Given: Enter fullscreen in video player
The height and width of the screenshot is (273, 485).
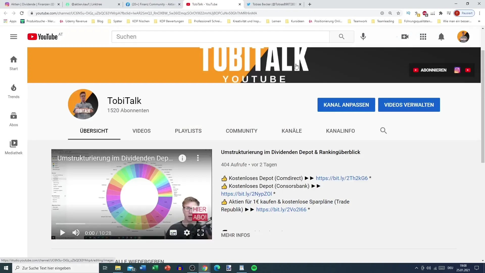Looking at the screenshot, I should 201,233.
